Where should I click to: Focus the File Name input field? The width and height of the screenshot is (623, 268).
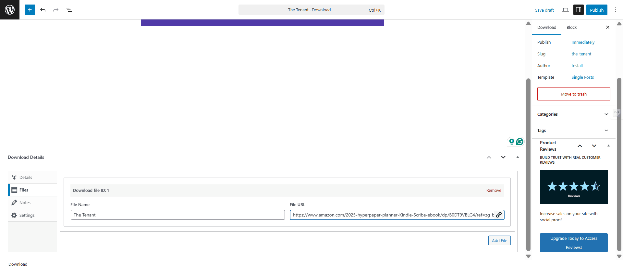178,215
